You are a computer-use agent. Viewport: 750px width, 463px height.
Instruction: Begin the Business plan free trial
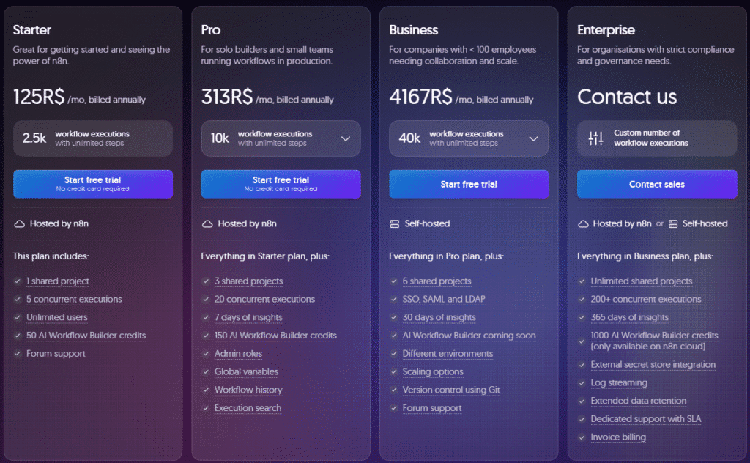[469, 184]
